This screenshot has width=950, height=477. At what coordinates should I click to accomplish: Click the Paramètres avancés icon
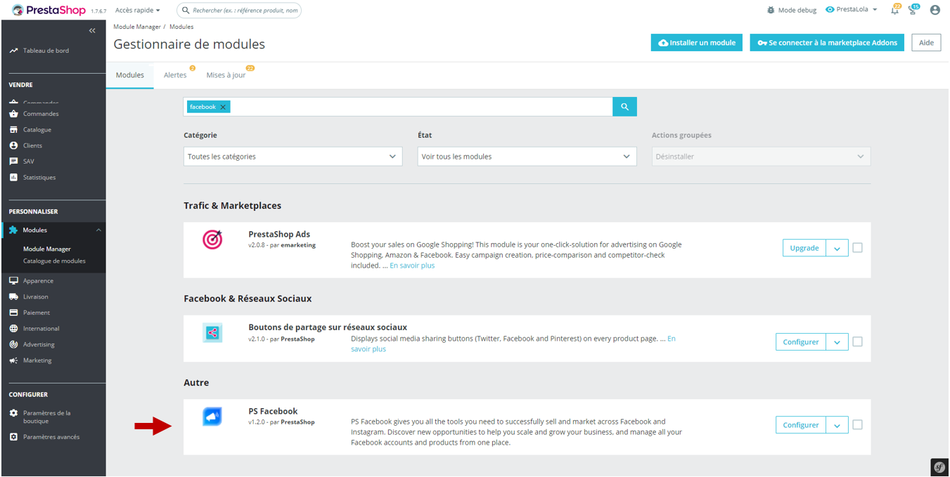13,437
